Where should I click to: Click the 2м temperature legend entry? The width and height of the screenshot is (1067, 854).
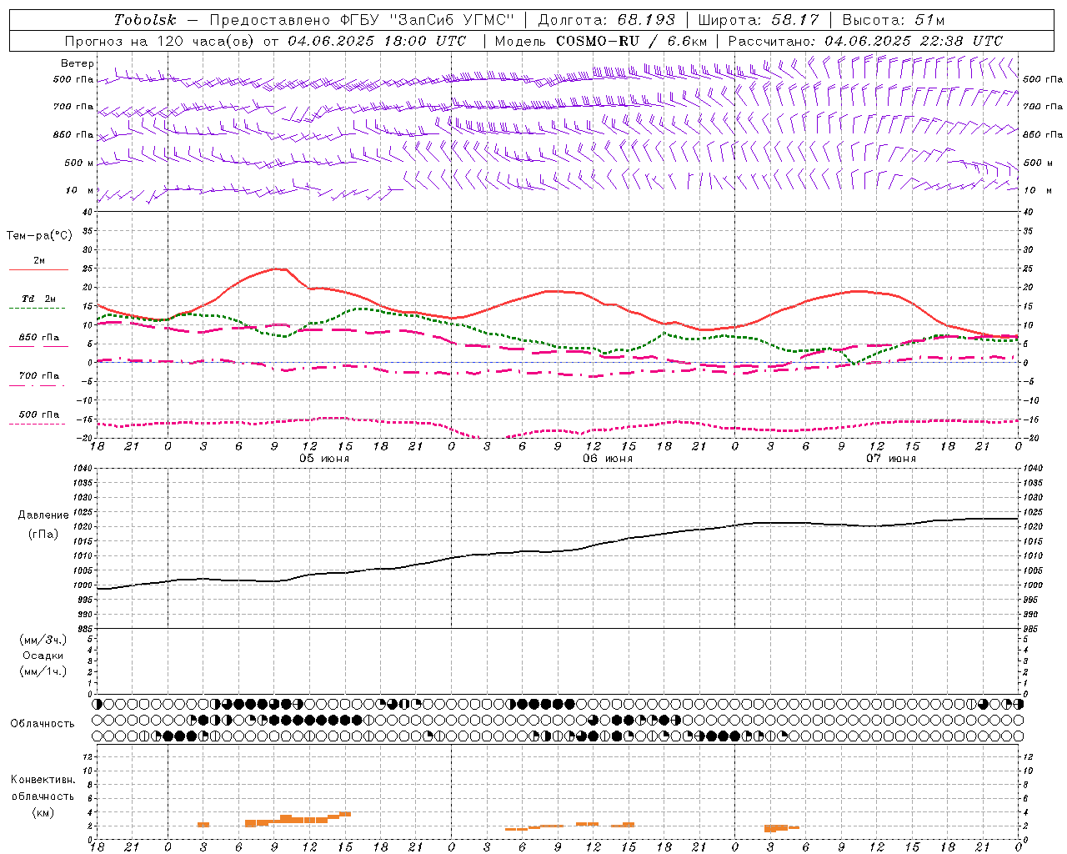coord(39,261)
